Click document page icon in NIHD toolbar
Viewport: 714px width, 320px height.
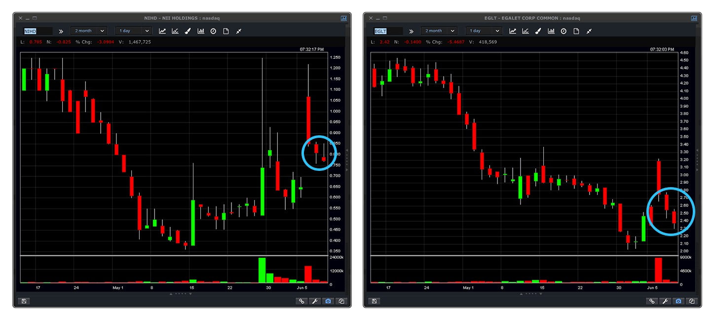pos(226,31)
